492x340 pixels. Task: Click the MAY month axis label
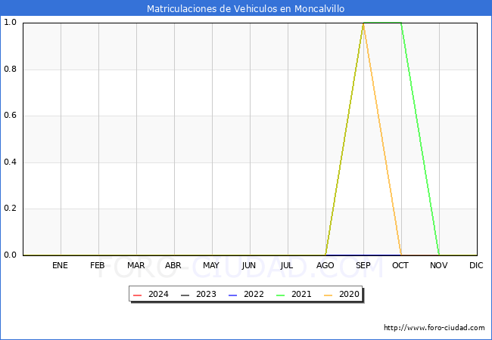(x=211, y=265)
